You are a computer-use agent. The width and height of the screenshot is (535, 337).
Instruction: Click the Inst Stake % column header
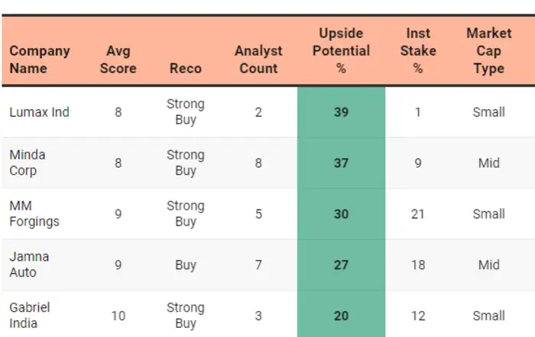tap(418, 51)
